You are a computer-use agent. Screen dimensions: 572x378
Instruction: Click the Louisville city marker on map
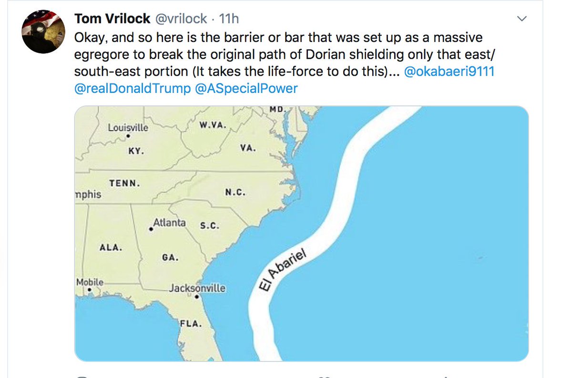tap(128, 135)
